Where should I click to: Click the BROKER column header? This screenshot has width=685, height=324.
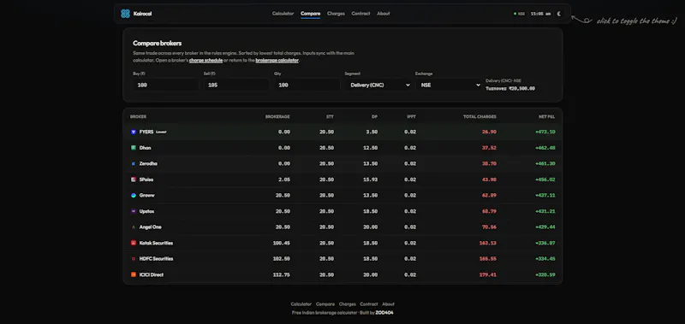[139, 117]
